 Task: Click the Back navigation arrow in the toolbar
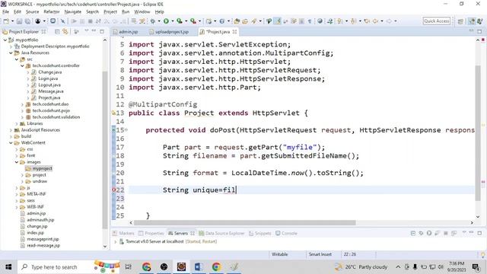pyautogui.click(x=375, y=21)
